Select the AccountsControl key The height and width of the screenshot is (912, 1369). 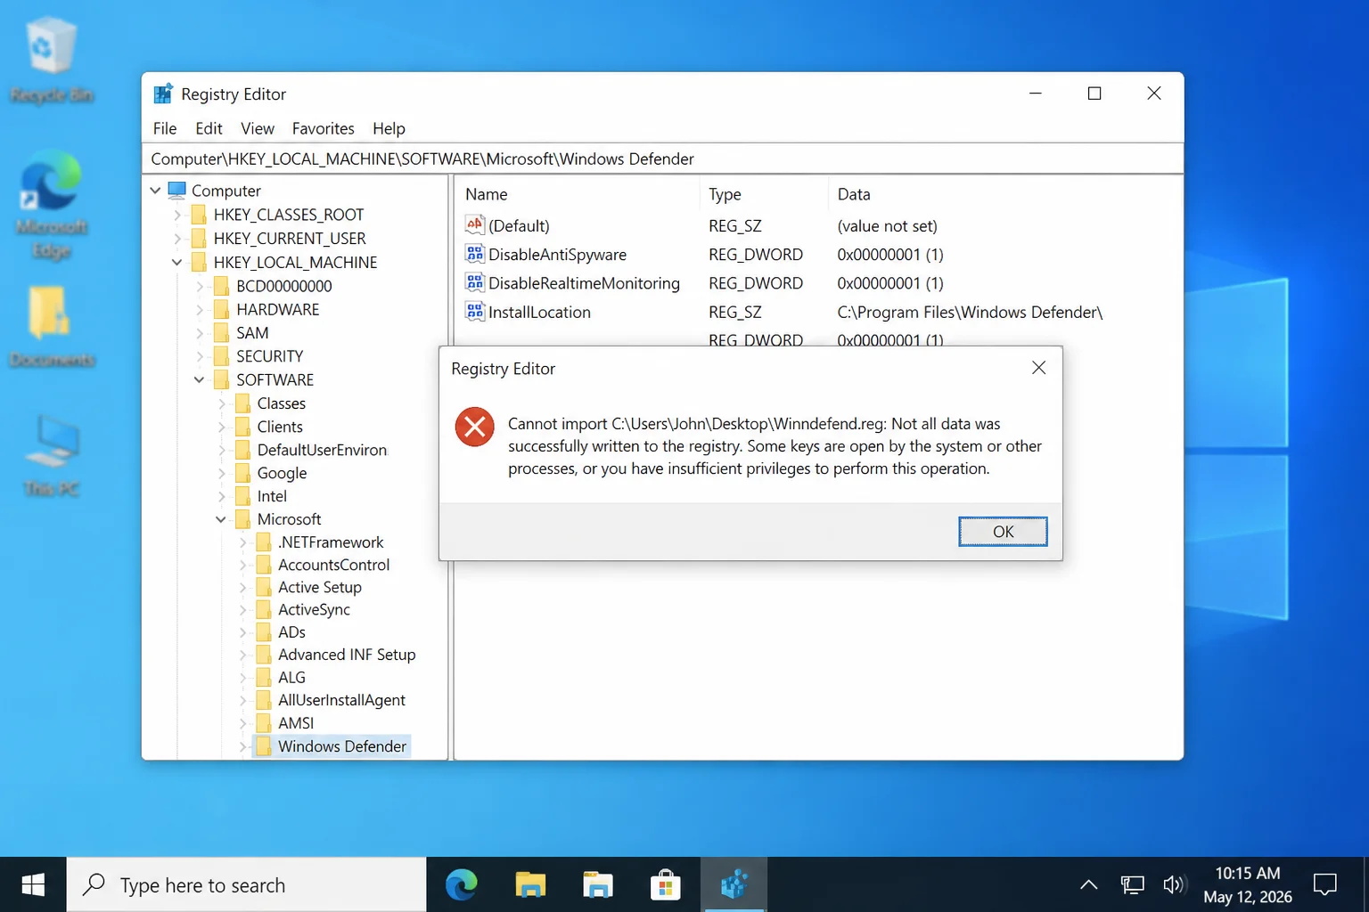(333, 565)
